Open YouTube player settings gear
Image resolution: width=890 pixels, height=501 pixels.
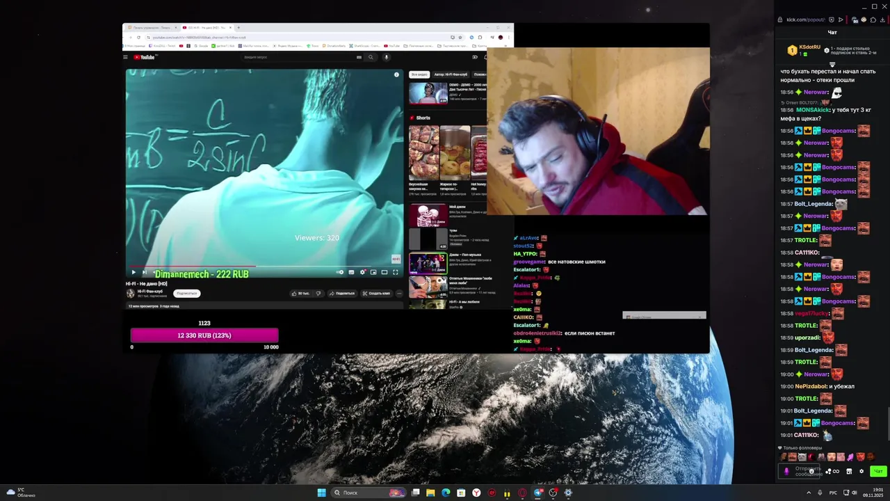362,272
